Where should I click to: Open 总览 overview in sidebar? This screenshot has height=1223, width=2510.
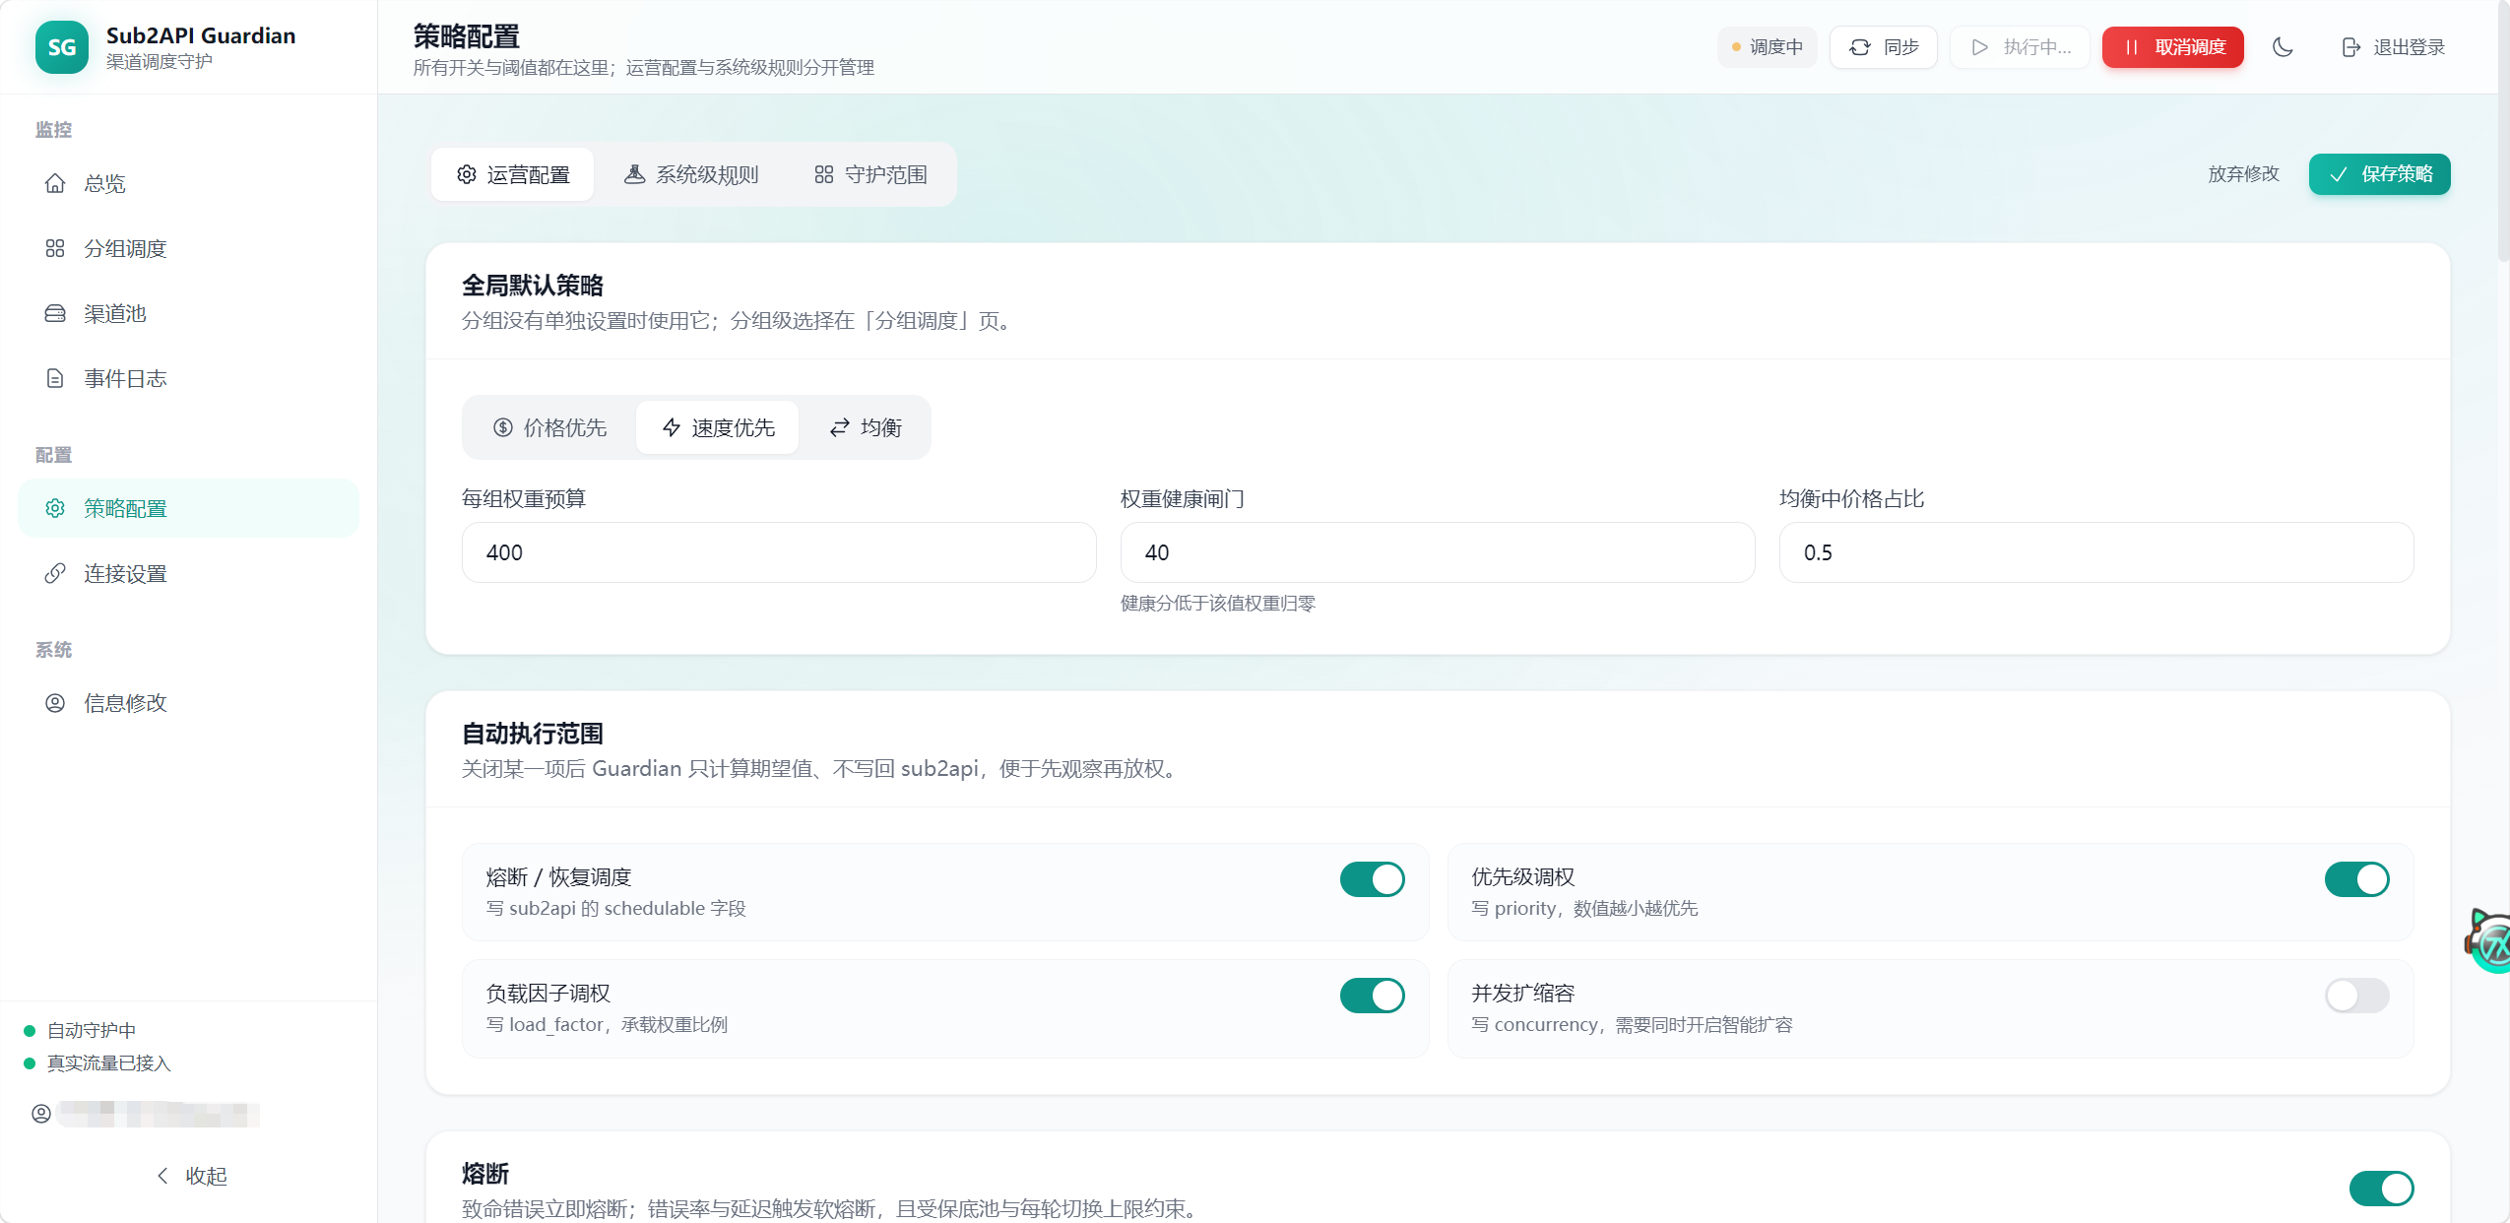tap(188, 183)
